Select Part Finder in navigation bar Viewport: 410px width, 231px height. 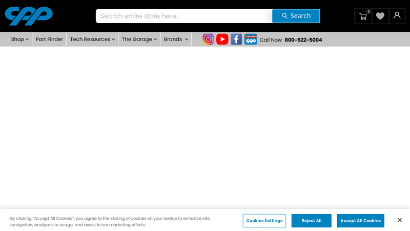(50, 40)
